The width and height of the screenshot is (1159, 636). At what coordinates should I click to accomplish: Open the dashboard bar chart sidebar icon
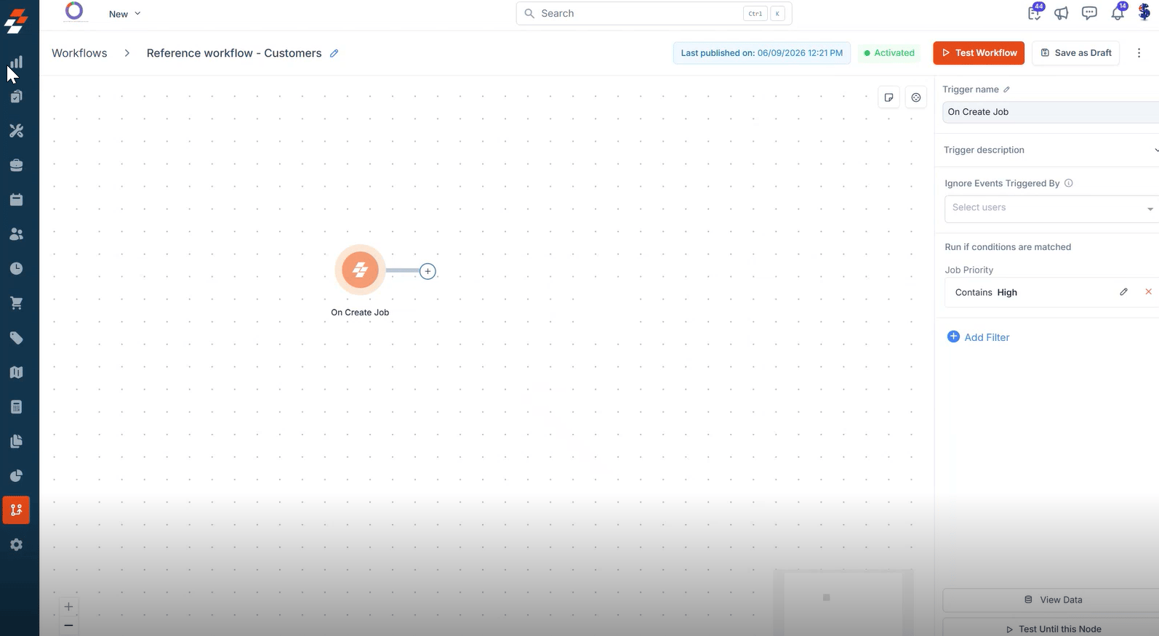pyautogui.click(x=16, y=62)
